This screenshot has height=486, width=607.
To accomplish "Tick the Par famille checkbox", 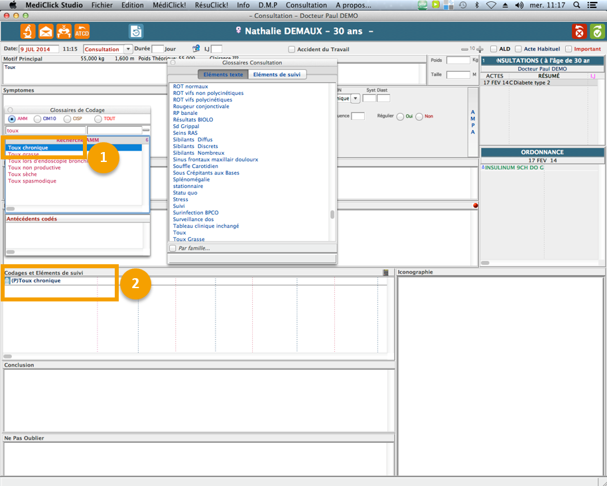I will [173, 248].
